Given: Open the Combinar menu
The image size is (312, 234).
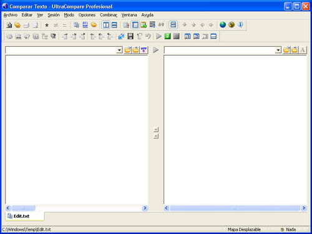Looking at the screenshot, I should tap(109, 15).
